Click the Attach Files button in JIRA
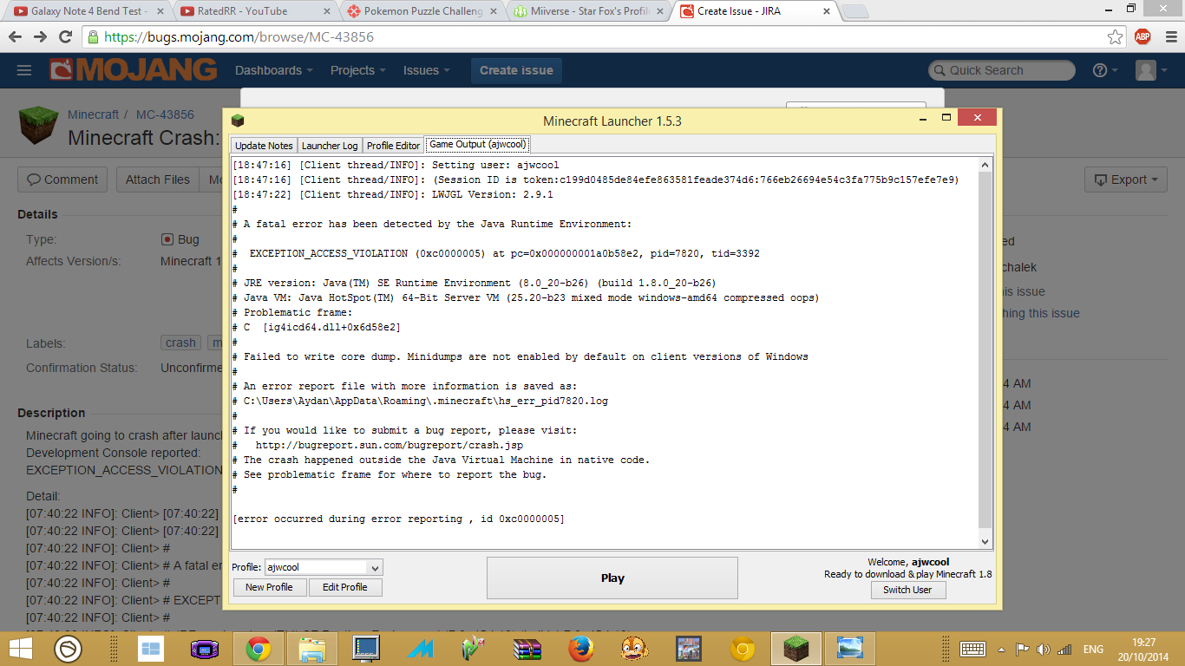Image resolution: width=1185 pixels, height=666 pixels. pos(157,180)
